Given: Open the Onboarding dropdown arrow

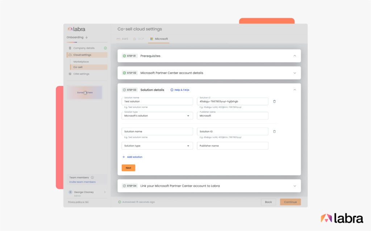Looking at the screenshot, I should click(87, 37).
